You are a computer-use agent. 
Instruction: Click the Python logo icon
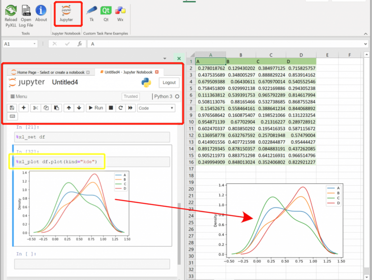146,83
